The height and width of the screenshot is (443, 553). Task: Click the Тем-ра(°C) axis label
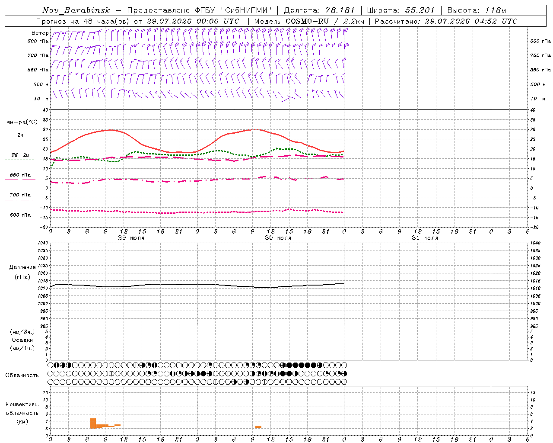coord(20,122)
